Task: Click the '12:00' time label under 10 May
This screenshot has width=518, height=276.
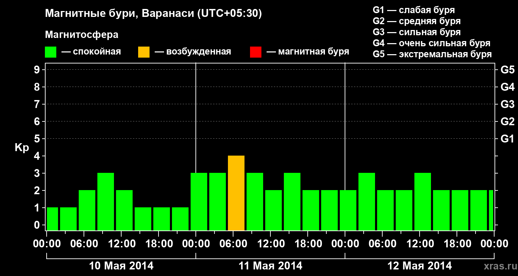Action: point(121,244)
